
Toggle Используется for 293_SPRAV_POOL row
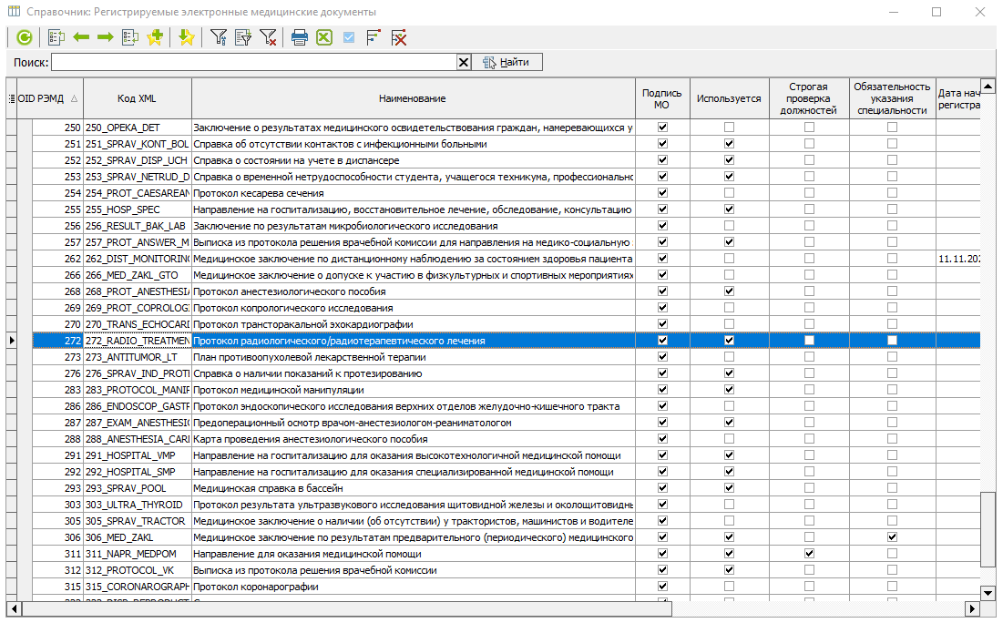pos(729,488)
